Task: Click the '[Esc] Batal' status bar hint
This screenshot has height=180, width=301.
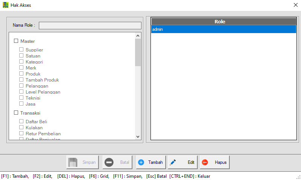Action: coord(157,176)
